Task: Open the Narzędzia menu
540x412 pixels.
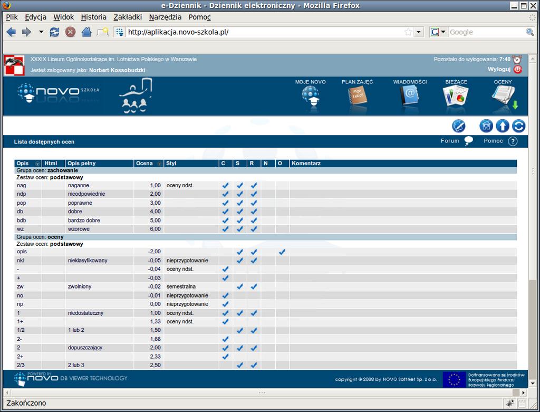Action: [165, 17]
